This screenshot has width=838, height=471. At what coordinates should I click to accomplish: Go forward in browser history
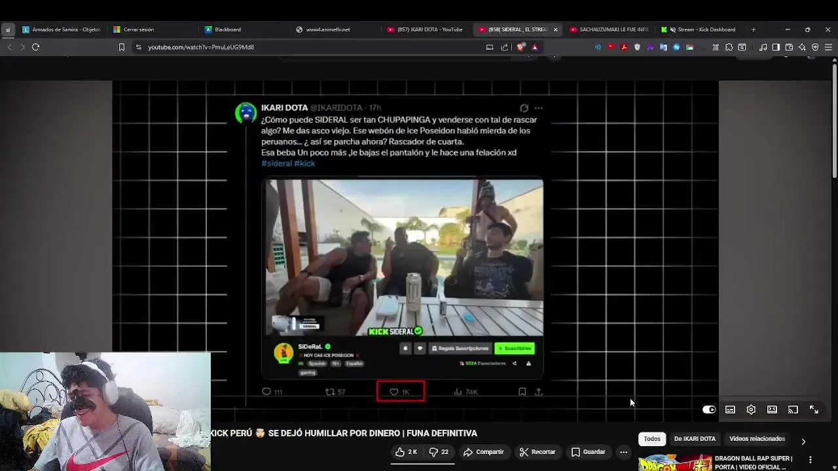click(x=22, y=47)
